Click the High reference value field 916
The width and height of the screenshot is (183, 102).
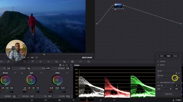(x=176, y=89)
